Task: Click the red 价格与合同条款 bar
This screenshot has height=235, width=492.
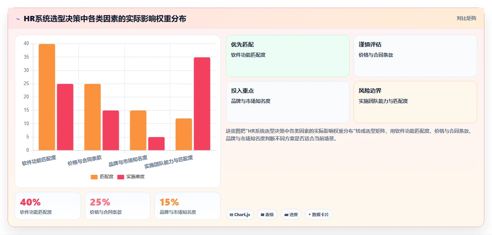Action: (111, 131)
